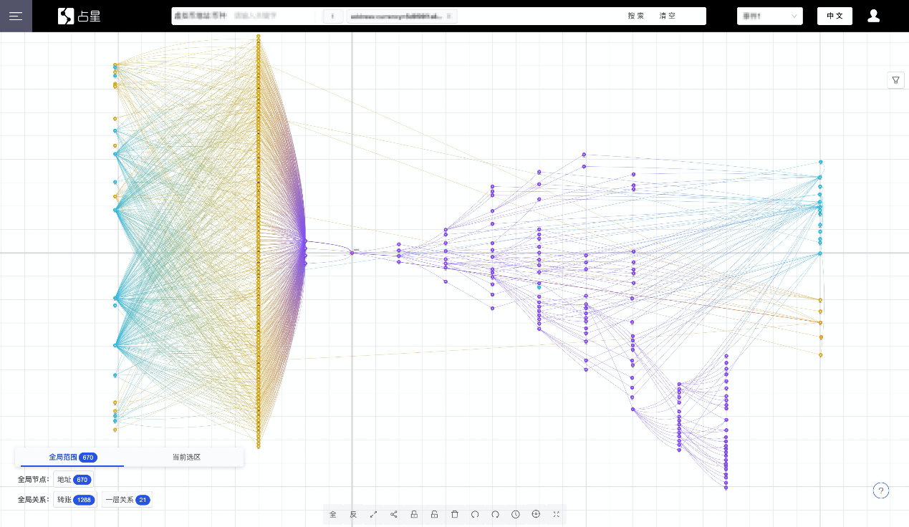The image size is (909, 527).
Task: Click the fullscreen shrink icon
Action: coord(557,514)
